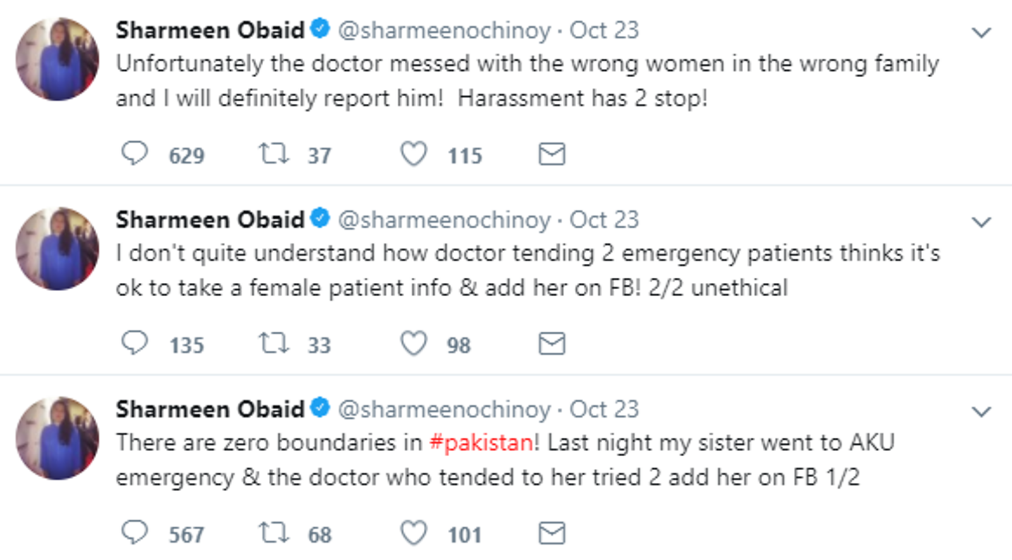
Task: Reply to the 'Harassment has 2 stop' tweet
Action: point(134,154)
